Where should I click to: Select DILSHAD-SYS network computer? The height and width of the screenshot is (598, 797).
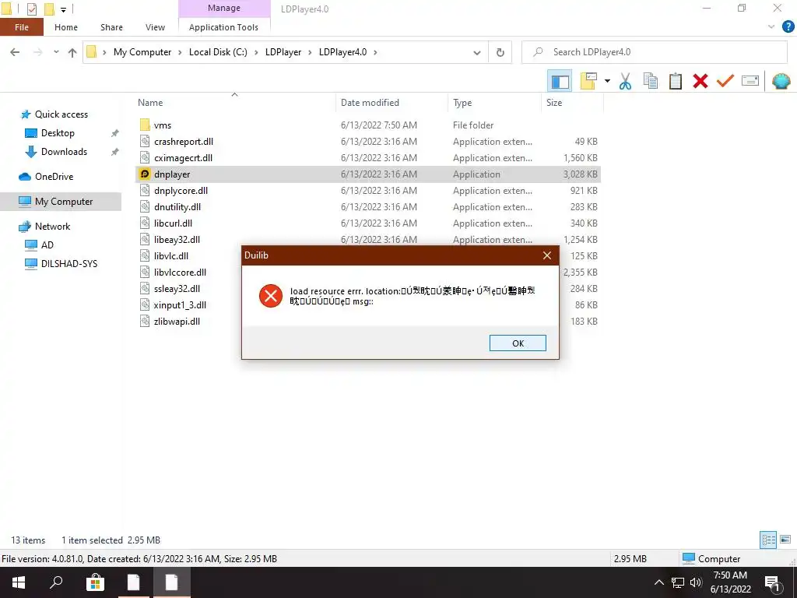(x=69, y=264)
